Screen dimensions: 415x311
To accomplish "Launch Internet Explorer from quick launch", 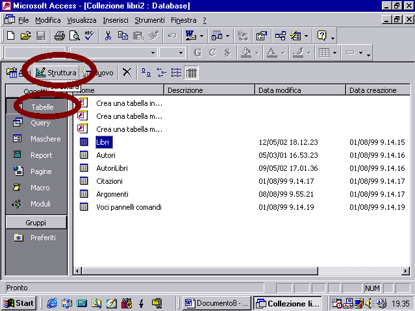I will (52, 303).
